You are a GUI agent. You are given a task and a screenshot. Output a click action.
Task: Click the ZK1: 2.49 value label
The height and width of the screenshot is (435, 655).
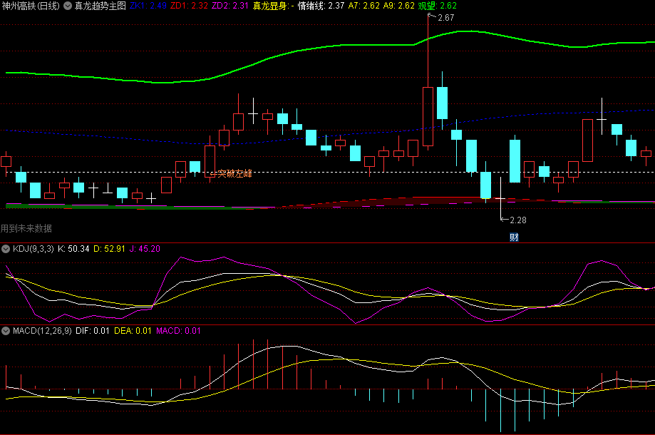point(148,6)
